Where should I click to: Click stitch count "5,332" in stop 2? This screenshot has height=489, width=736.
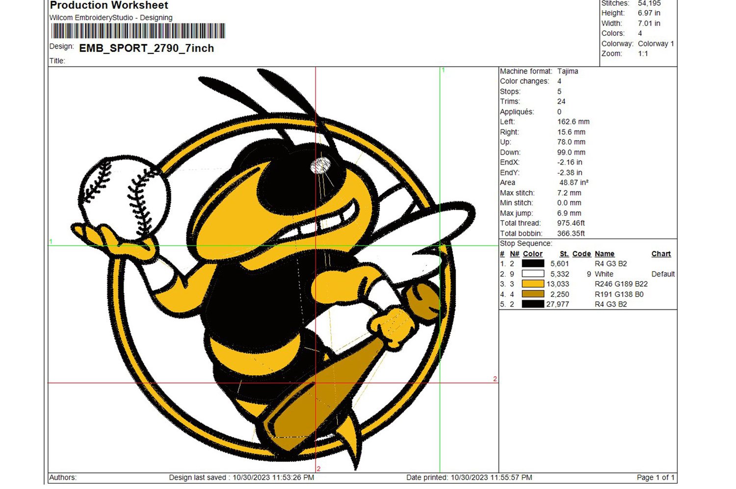click(x=560, y=274)
